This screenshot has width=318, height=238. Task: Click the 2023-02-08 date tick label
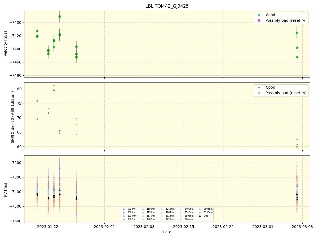[x=144, y=227]
